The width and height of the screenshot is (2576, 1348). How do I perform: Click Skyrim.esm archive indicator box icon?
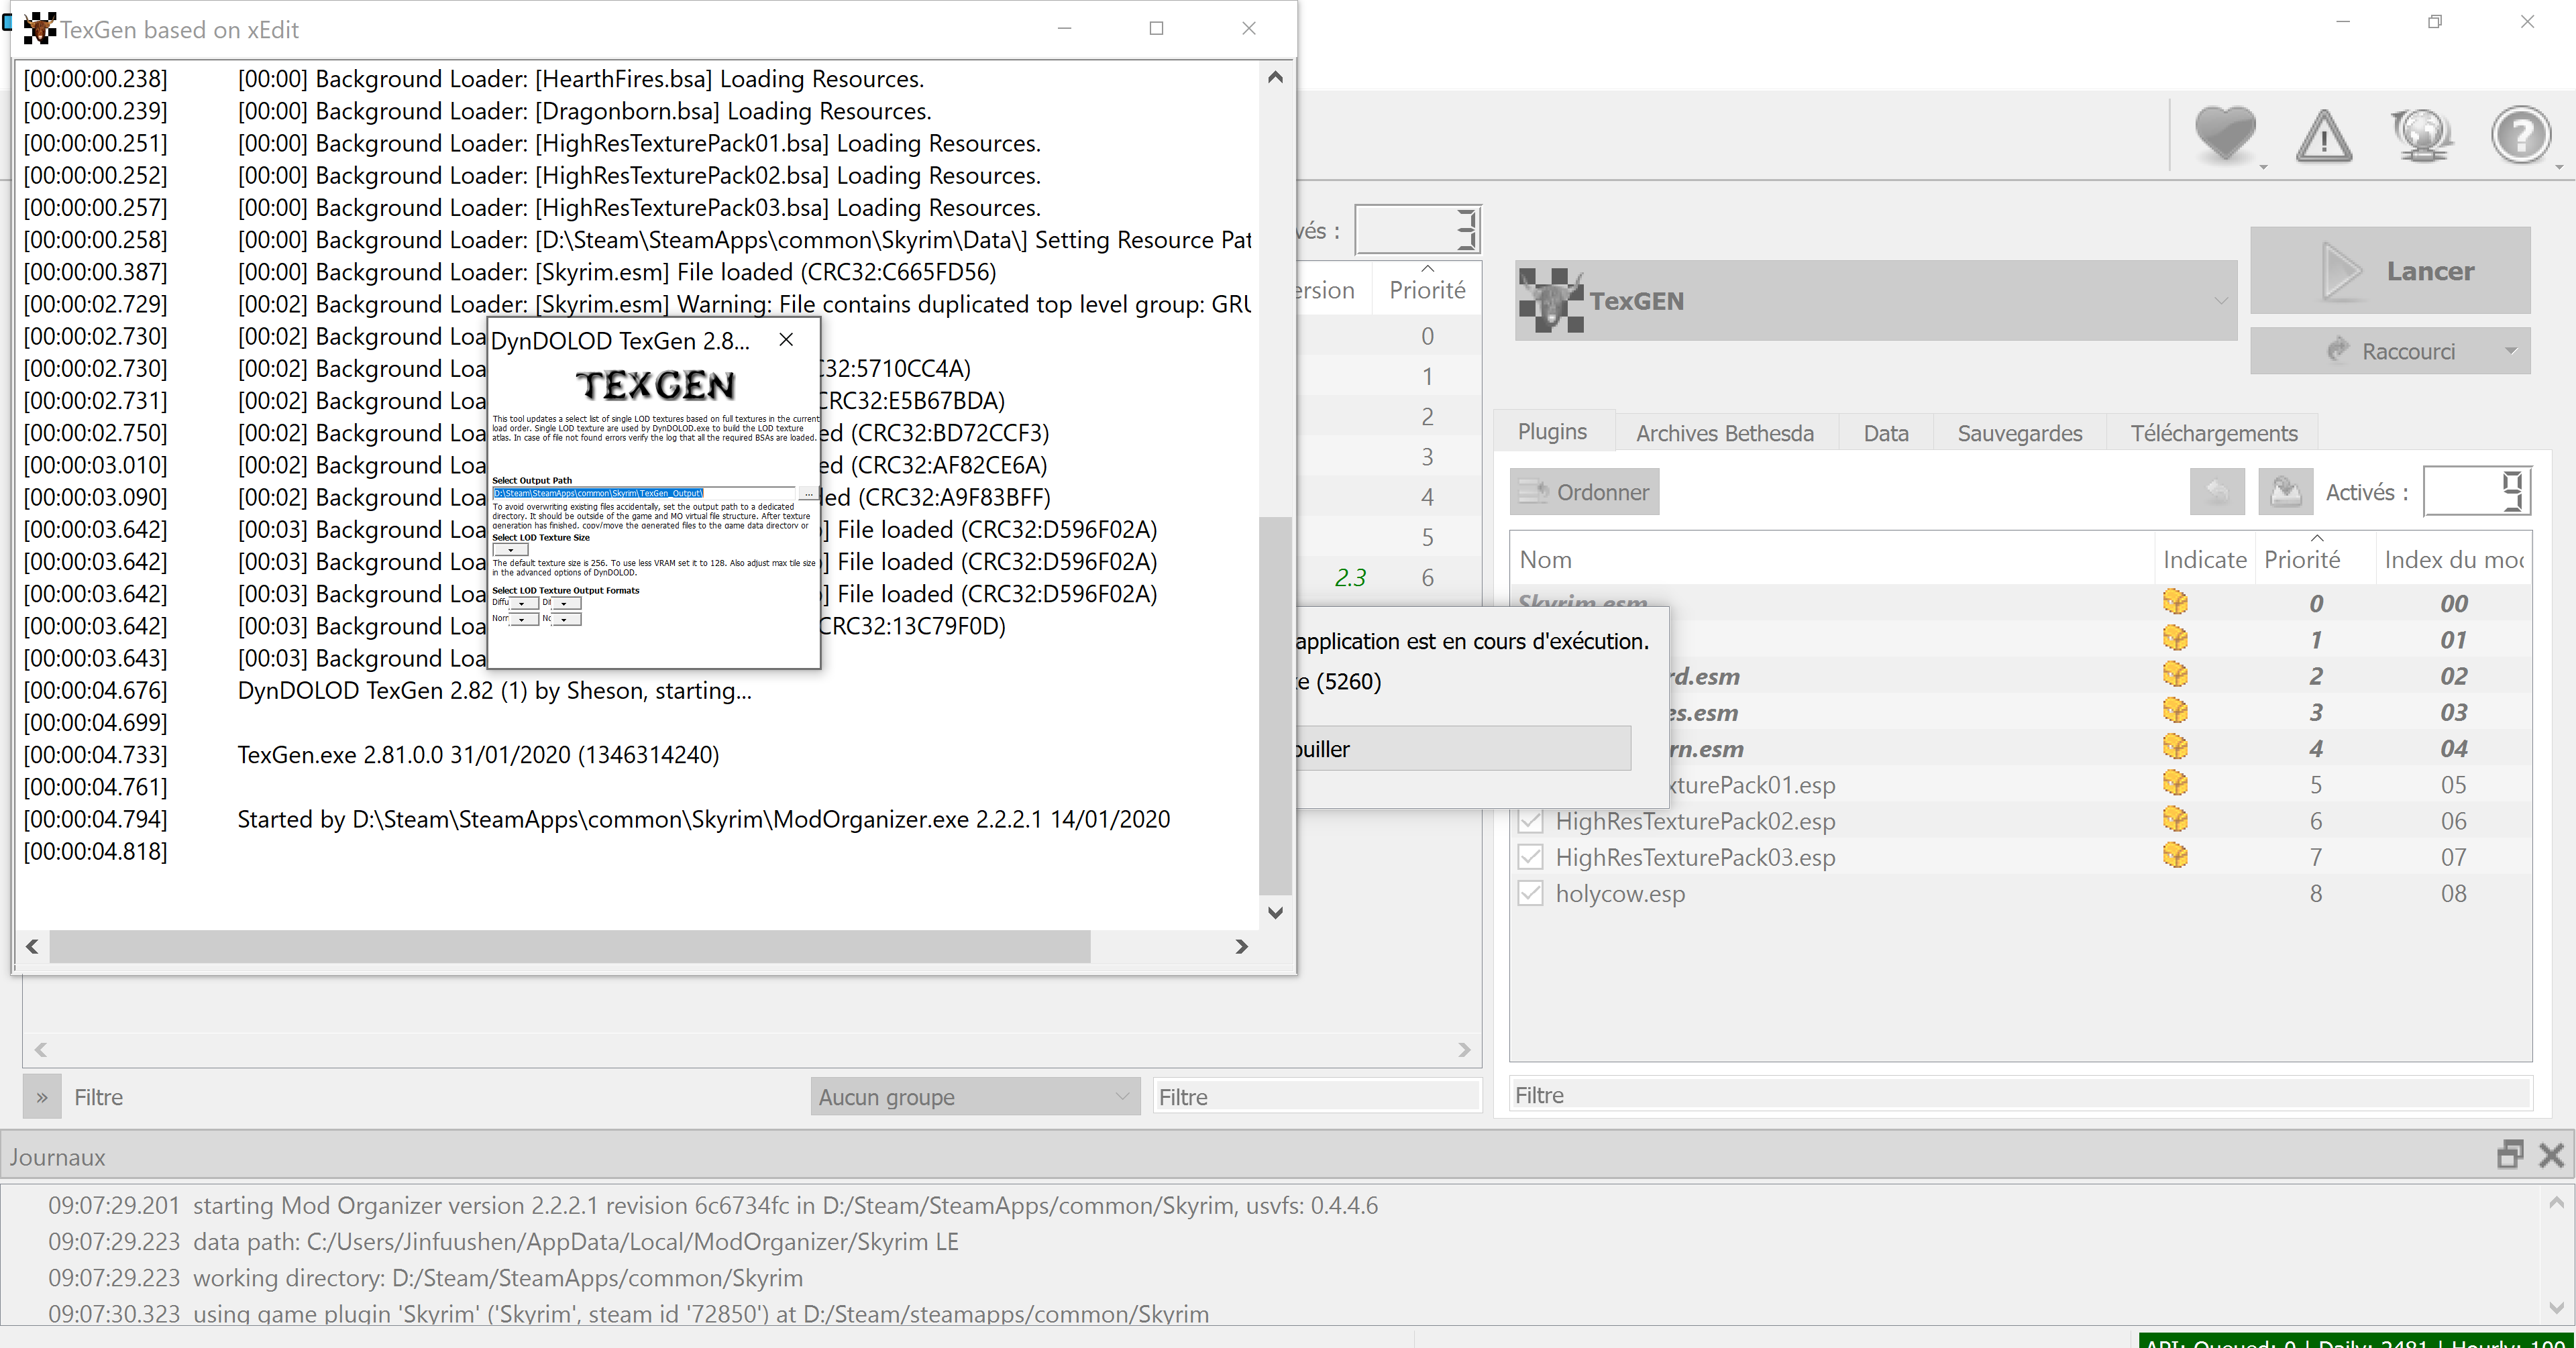(2175, 602)
